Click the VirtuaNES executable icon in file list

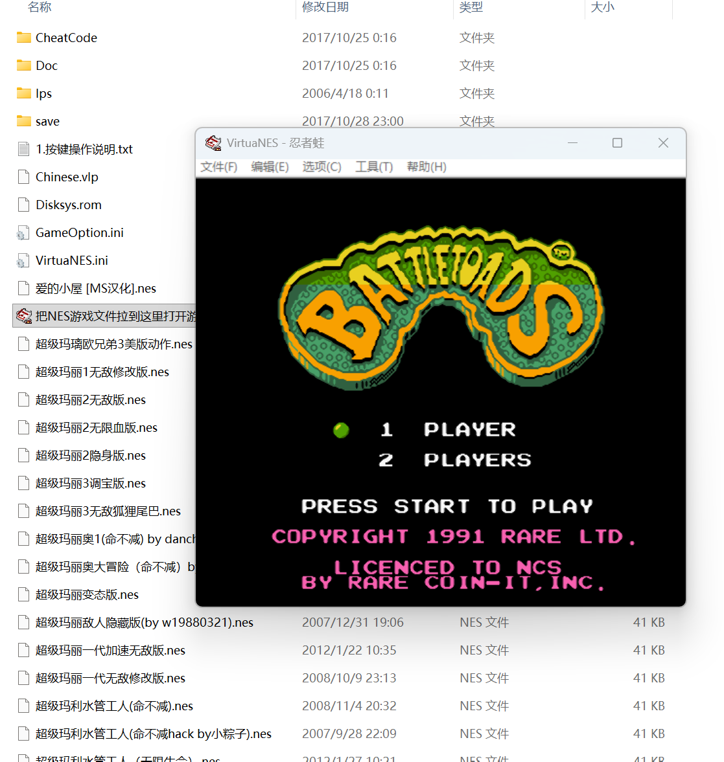[x=24, y=317]
